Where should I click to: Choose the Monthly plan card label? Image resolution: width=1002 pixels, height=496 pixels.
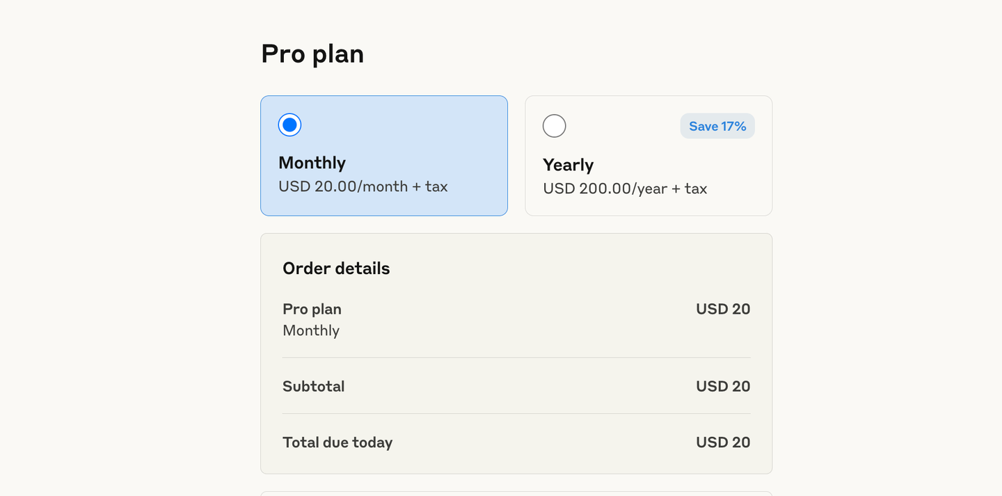click(x=312, y=163)
